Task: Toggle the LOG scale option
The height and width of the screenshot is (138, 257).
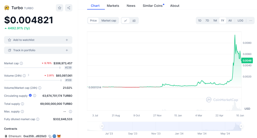Action: point(240,20)
